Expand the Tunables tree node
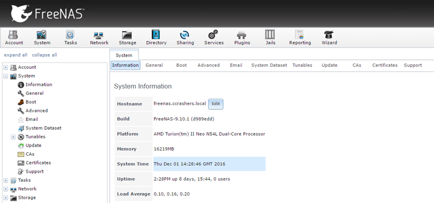Viewport: 434px width, 203px height. (x=13, y=137)
